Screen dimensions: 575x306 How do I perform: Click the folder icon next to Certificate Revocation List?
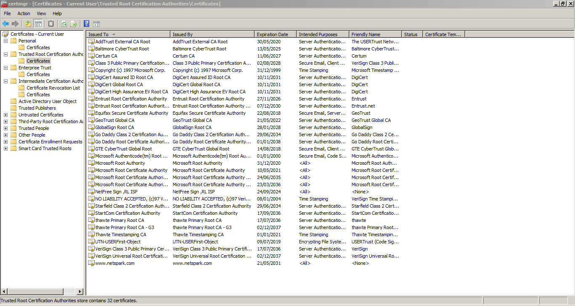tap(21, 88)
